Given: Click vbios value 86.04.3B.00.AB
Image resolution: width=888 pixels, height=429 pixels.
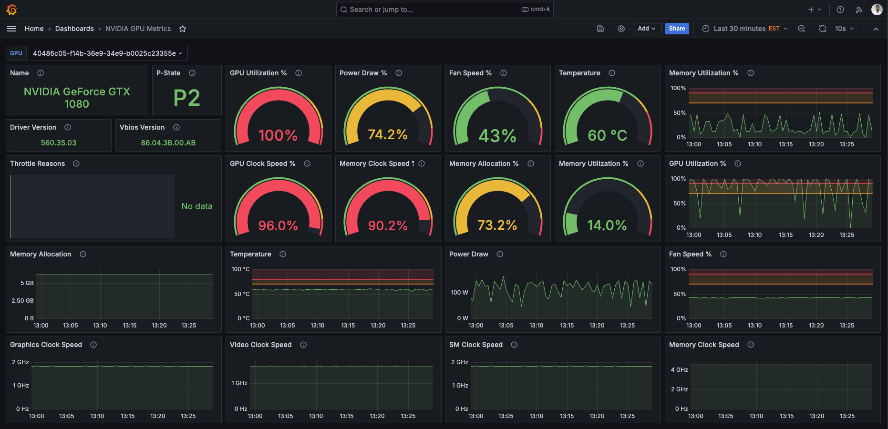Looking at the screenshot, I should (168, 143).
